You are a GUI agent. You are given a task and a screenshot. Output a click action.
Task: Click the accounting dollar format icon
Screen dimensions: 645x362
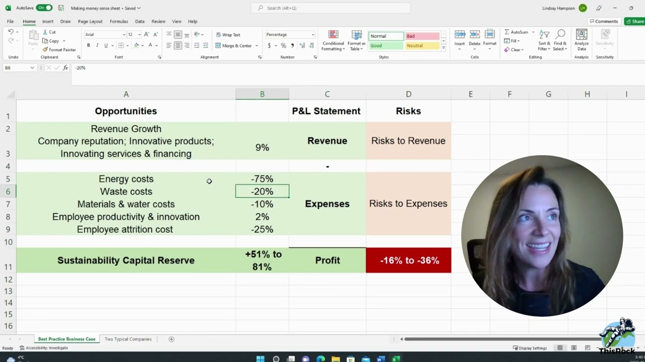[x=270, y=45]
